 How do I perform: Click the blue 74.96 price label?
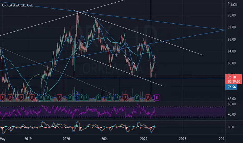click(x=232, y=87)
